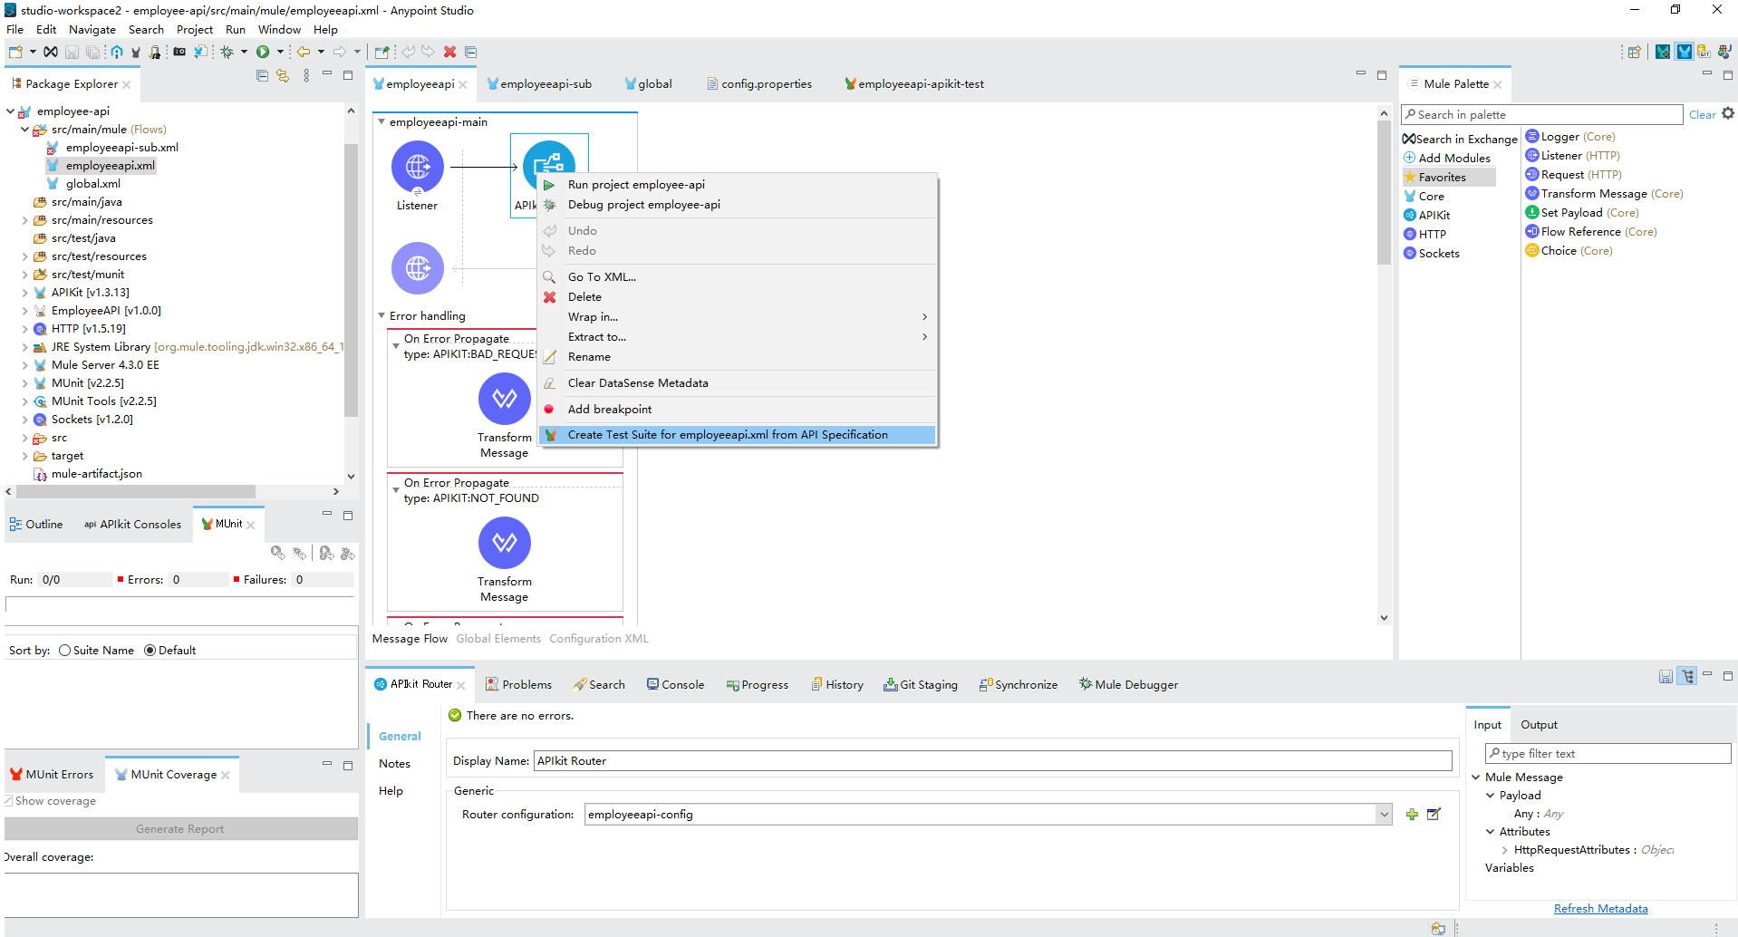Collapse the src/main/mule folder
The image size is (1738, 937).
24,130
